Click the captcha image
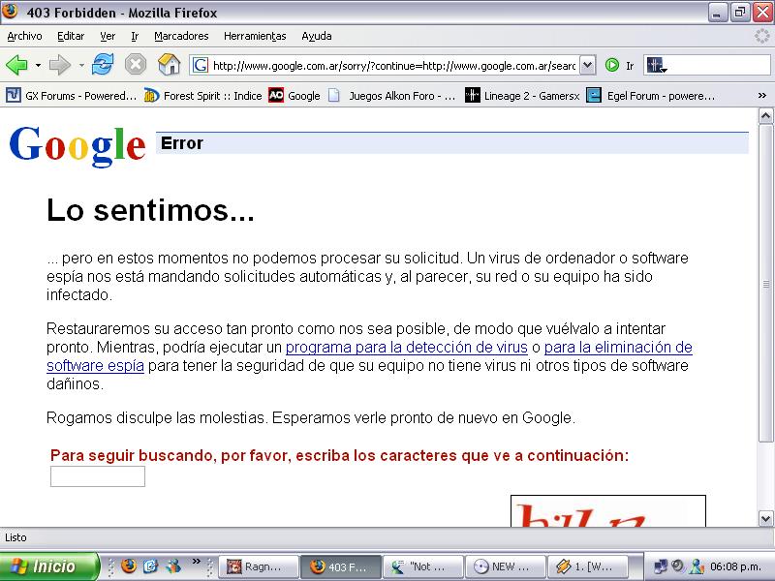This screenshot has height=581, width=775. click(608, 511)
